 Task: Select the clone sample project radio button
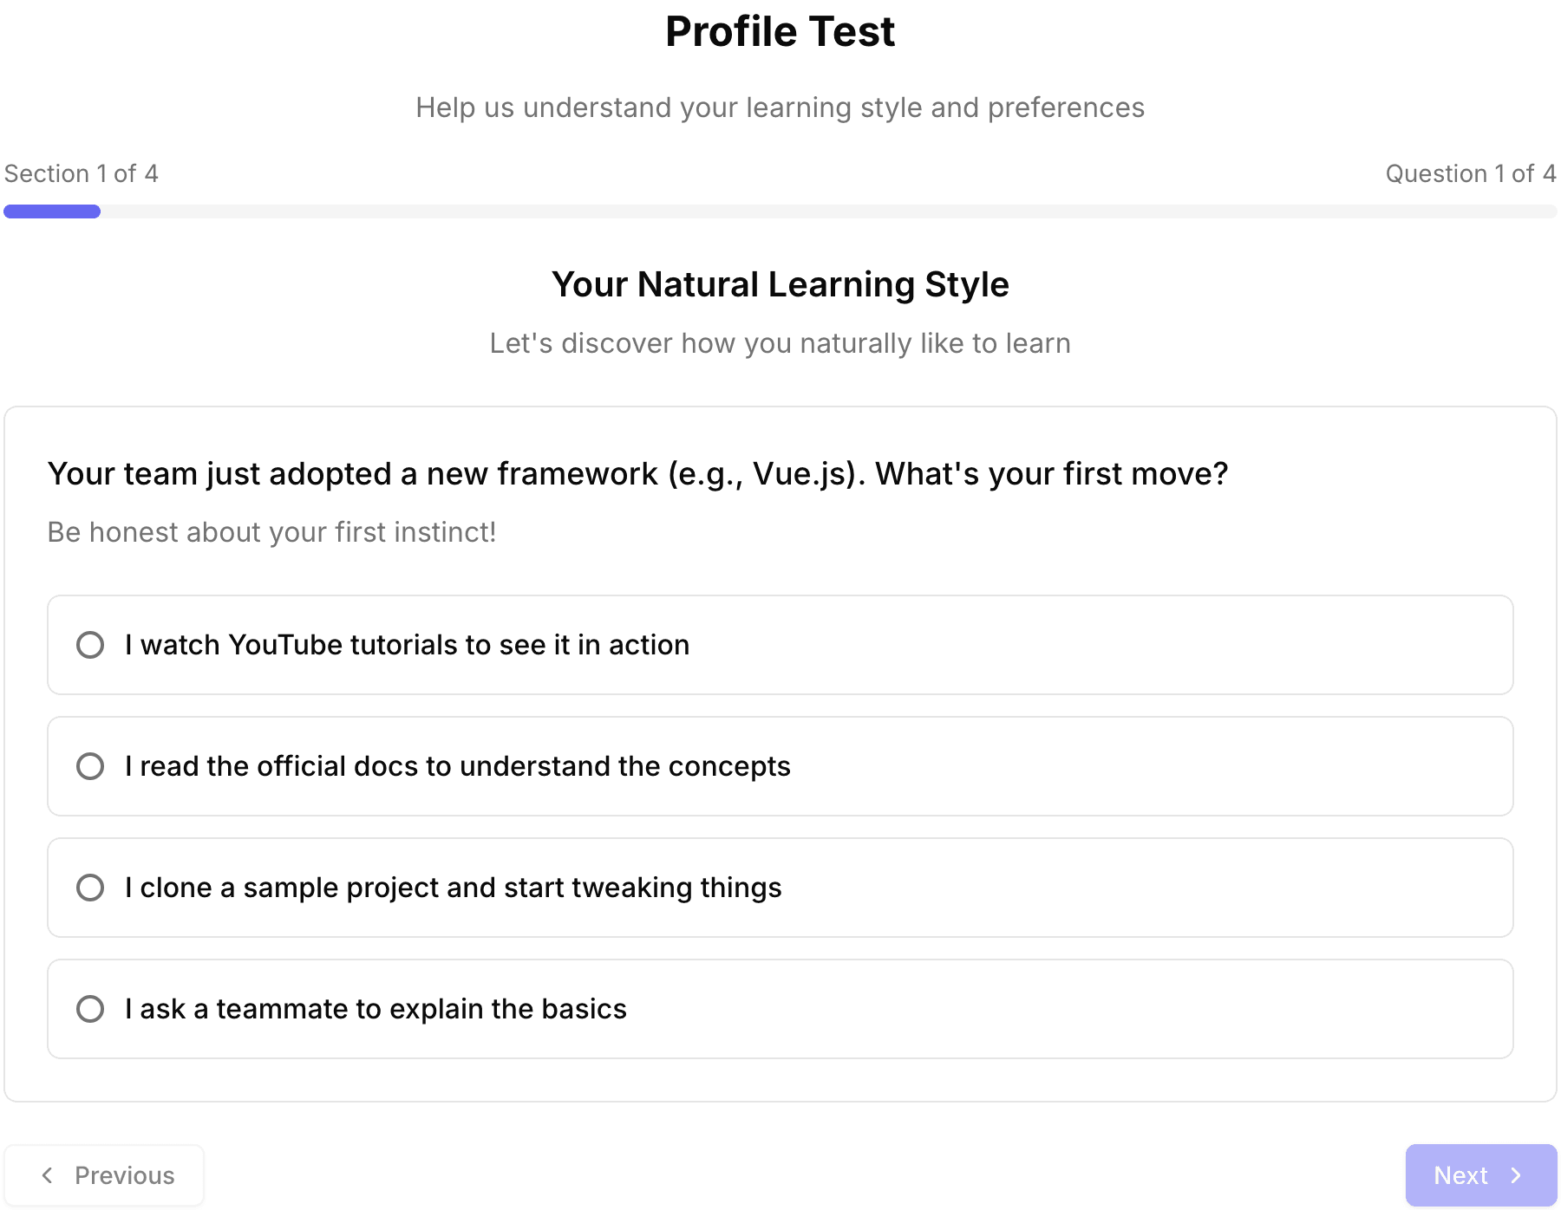(90, 888)
